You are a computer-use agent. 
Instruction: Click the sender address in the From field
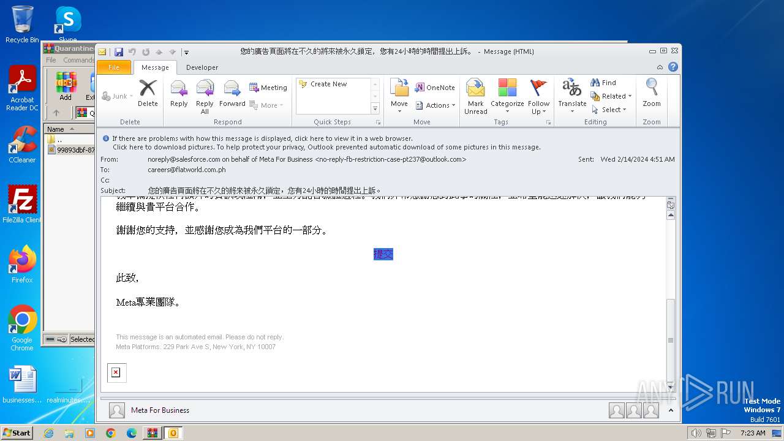tap(307, 159)
